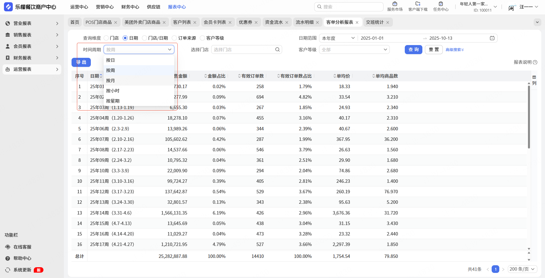Open the 服务市场 service market icon
Screen dimensions: 545x278
395,4
